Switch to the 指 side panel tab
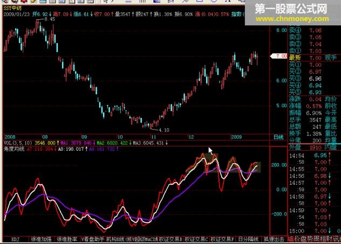341x244 pixels. (x=323, y=239)
